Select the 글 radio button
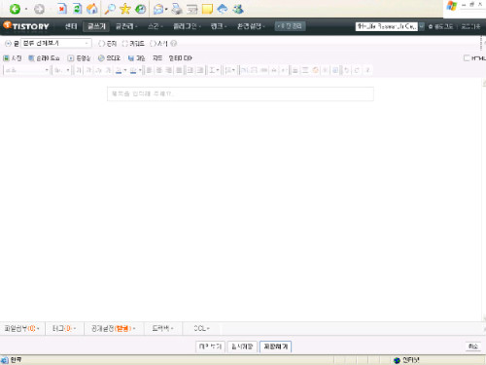The width and height of the screenshot is (486, 365). coord(8,43)
